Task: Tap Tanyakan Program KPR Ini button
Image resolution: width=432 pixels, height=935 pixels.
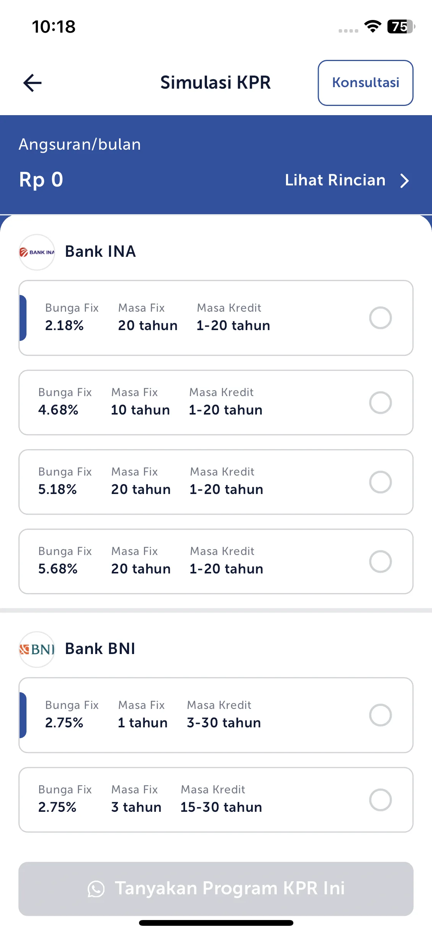Action: pyautogui.click(x=216, y=889)
